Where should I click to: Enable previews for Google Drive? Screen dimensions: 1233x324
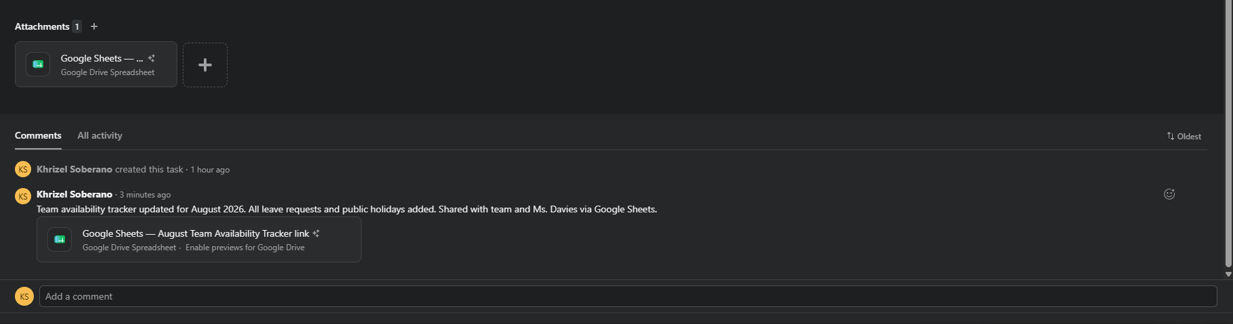point(245,248)
